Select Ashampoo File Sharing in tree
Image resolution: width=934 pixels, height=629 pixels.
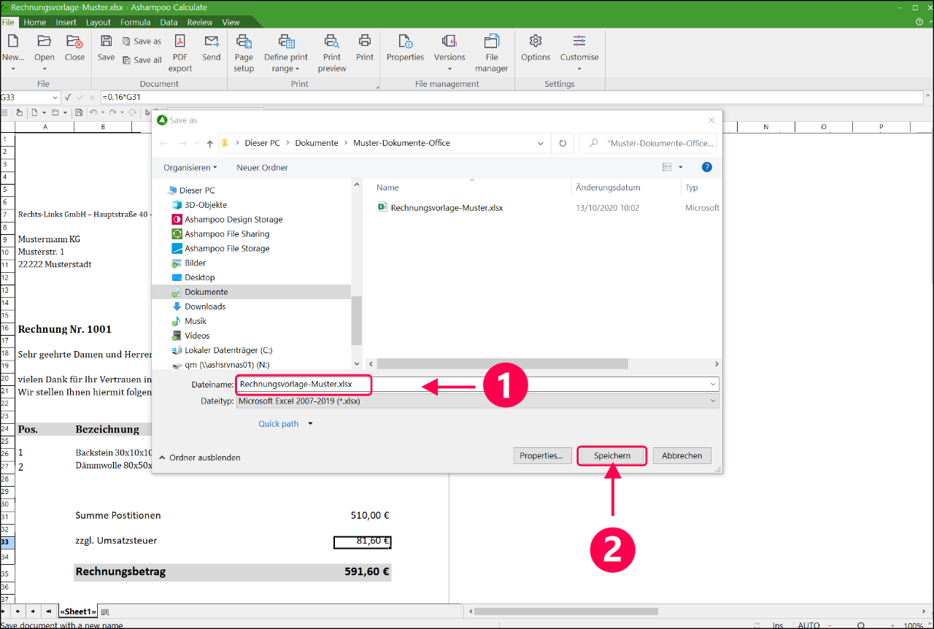[x=227, y=234]
